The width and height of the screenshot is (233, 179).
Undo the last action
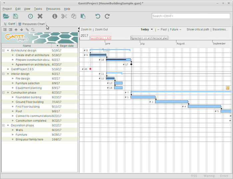98,16
